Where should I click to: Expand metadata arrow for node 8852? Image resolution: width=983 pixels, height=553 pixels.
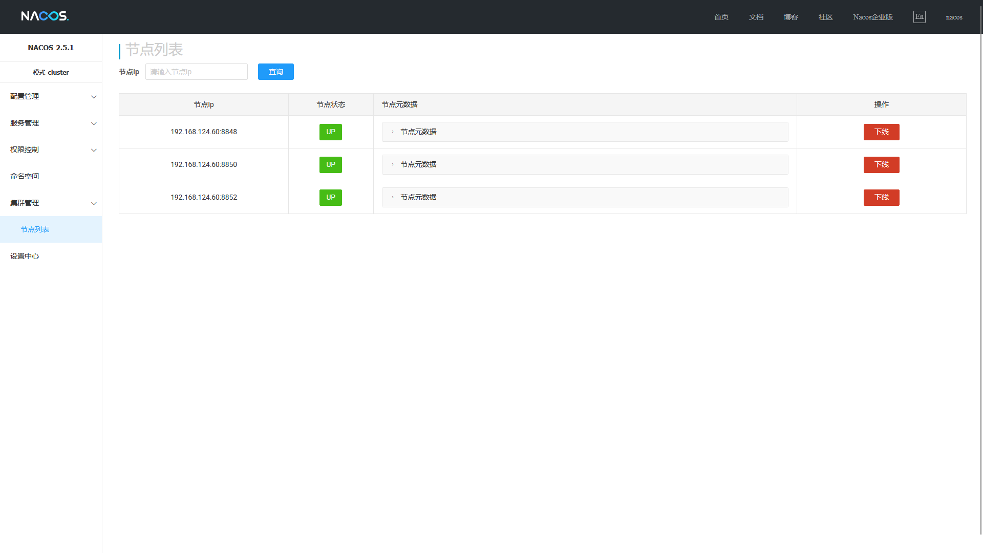393,198
